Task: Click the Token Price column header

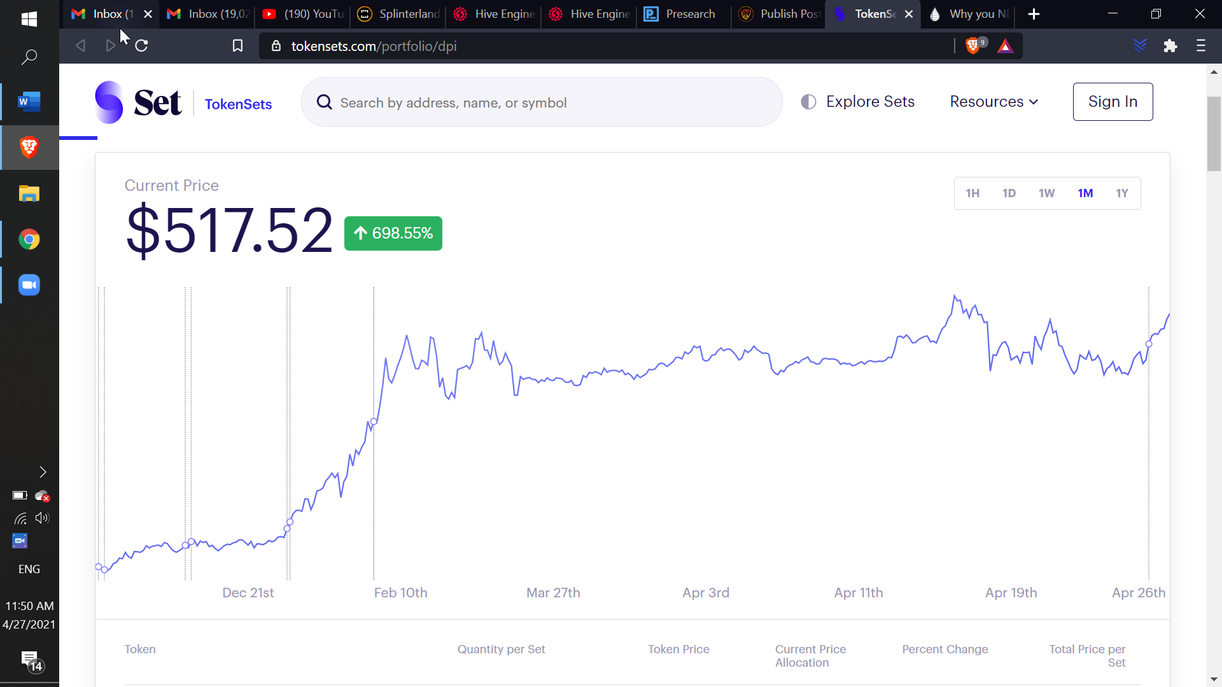Action: point(678,649)
